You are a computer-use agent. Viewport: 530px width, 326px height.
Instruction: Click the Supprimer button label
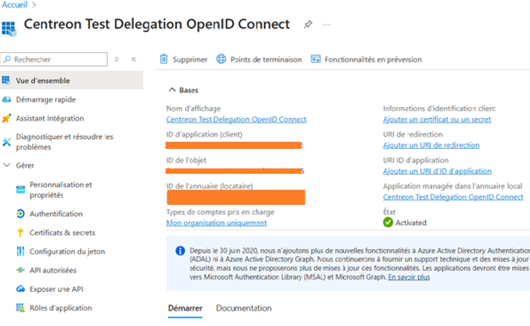coord(190,60)
